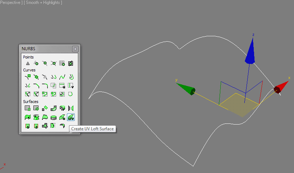Click the Points section label
Viewport: 294px width, 173px height.
click(28, 57)
